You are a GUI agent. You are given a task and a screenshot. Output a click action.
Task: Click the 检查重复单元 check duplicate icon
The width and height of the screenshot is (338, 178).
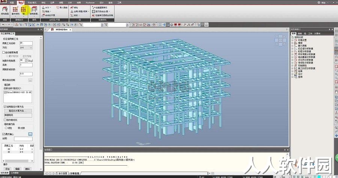[x=94, y=8]
